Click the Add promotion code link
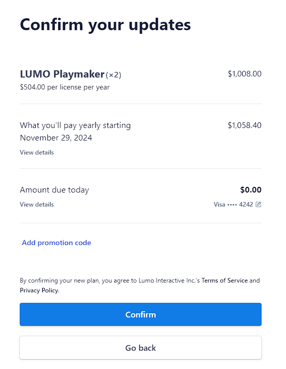Image resolution: width=286 pixels, height=369 pixels. (56, 243)
